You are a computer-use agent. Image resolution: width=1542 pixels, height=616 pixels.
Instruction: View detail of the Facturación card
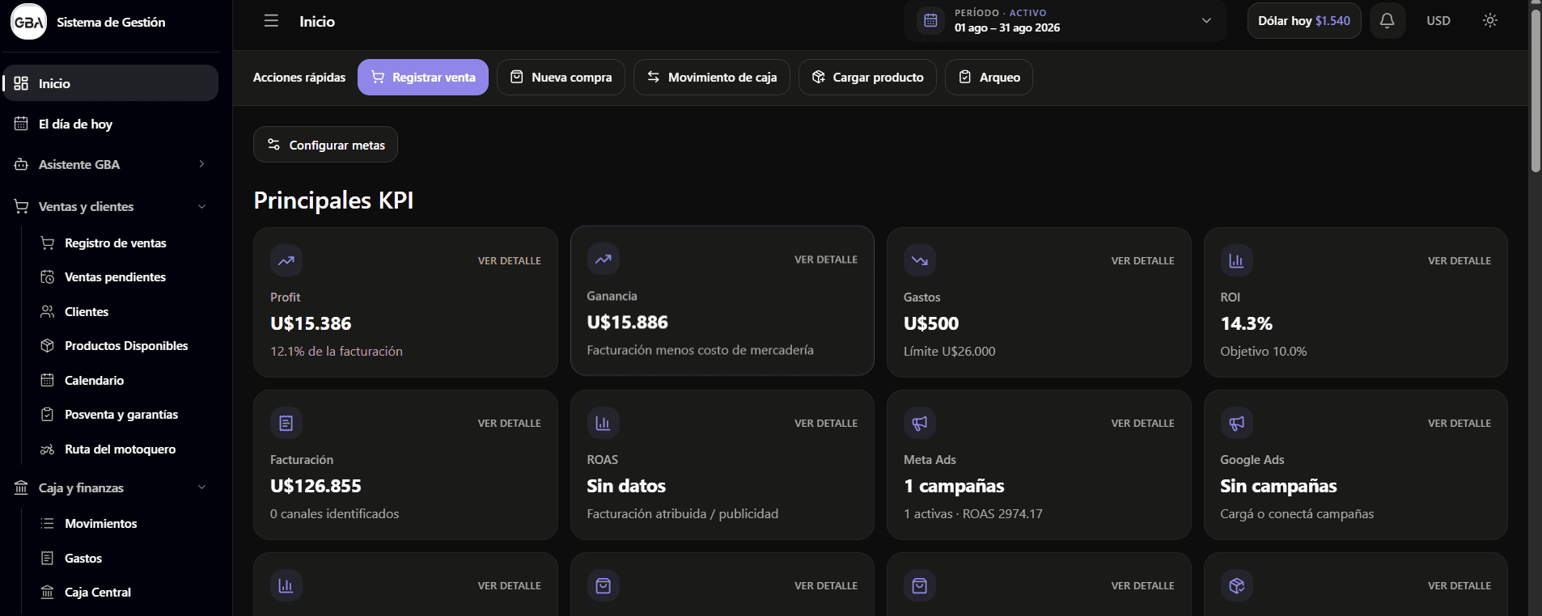click(510, 424)
